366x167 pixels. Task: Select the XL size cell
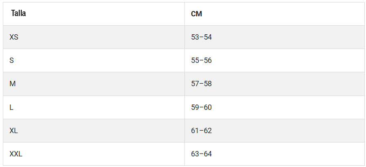[14, 131]
